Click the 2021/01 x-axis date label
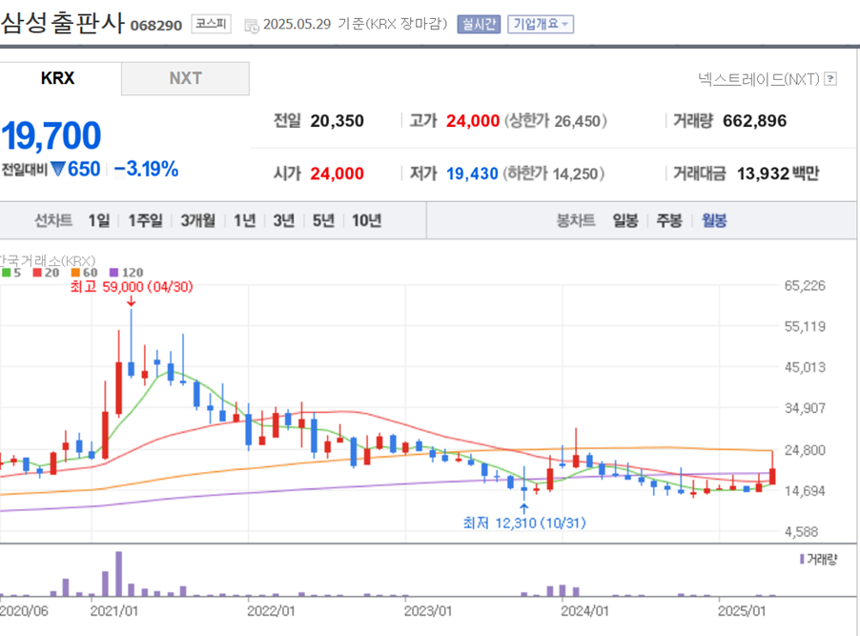 (x=113, y=611)
